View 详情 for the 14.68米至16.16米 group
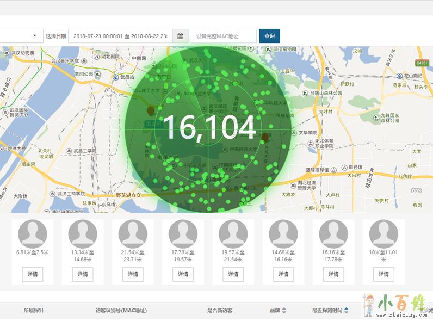The height and width of the screenshot is (321, 433). coord(283,274)
